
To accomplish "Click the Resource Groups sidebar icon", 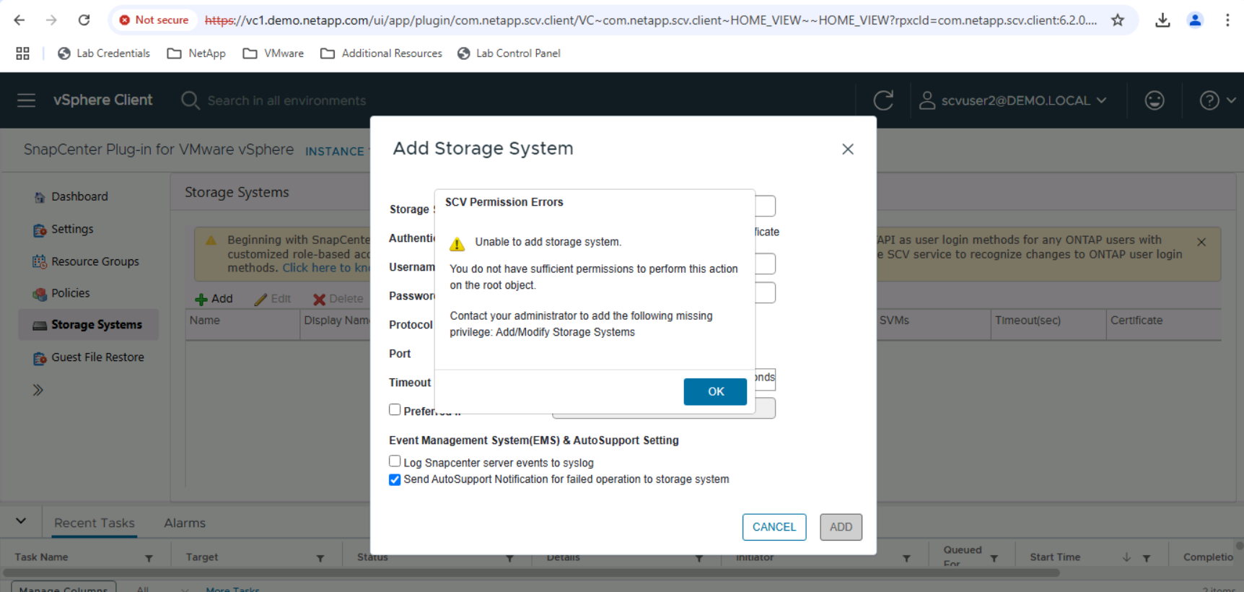I will click(x=40, y=262).
